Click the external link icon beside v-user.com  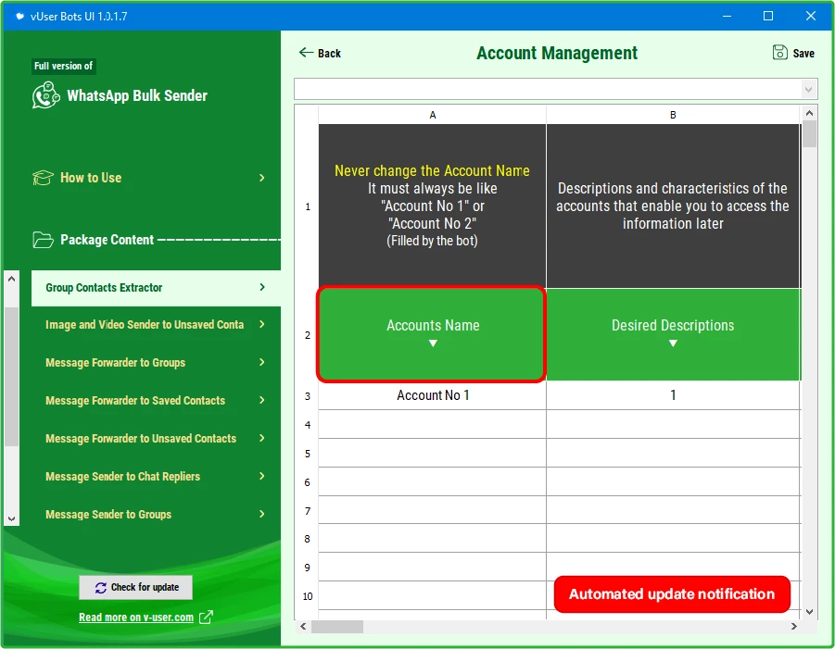(x=206, y=618)
